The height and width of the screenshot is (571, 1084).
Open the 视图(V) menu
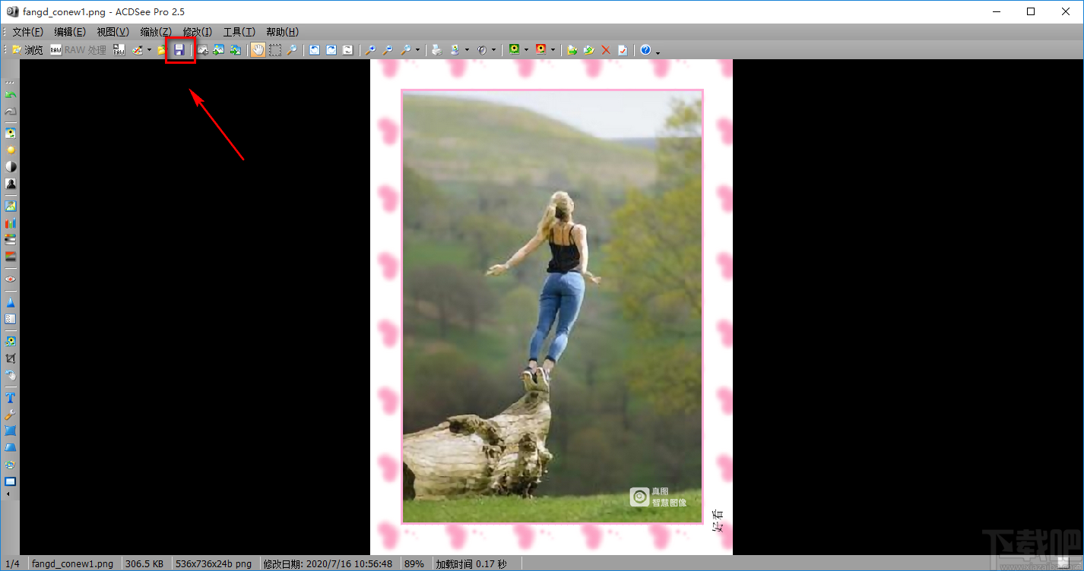(x=113, y=32)
